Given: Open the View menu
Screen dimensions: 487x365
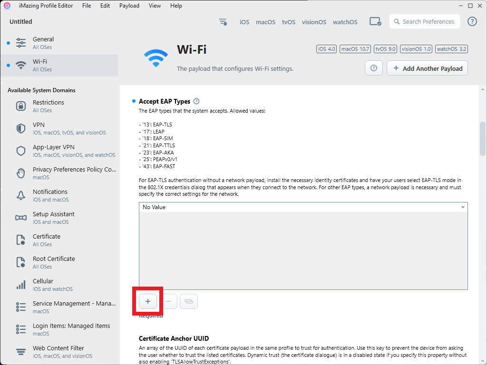Looking at the screenshot, I should coord(155,6).
